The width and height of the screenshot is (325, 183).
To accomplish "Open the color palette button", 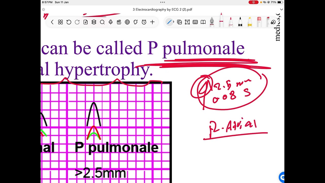I will [273, 22].
